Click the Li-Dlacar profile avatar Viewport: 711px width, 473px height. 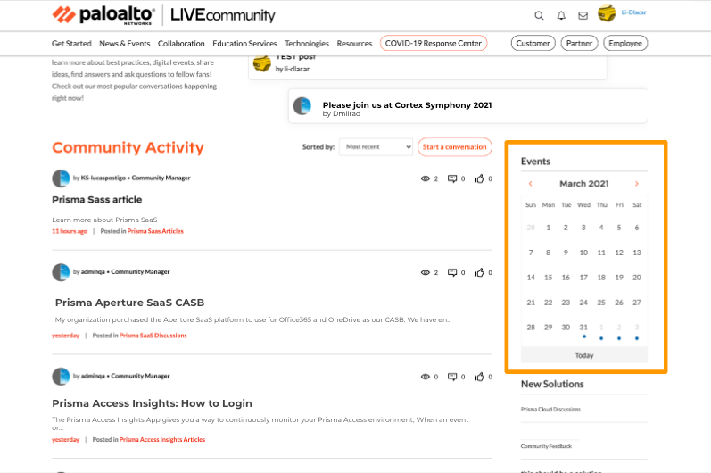pos(607,13)
